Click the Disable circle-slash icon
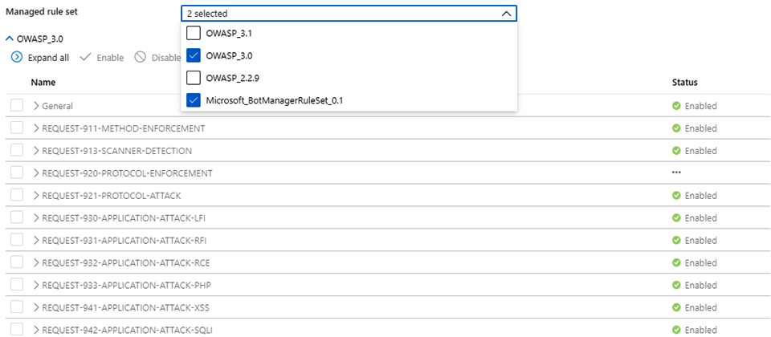Screen dimensions: 771x337 (x=140, y=58)
